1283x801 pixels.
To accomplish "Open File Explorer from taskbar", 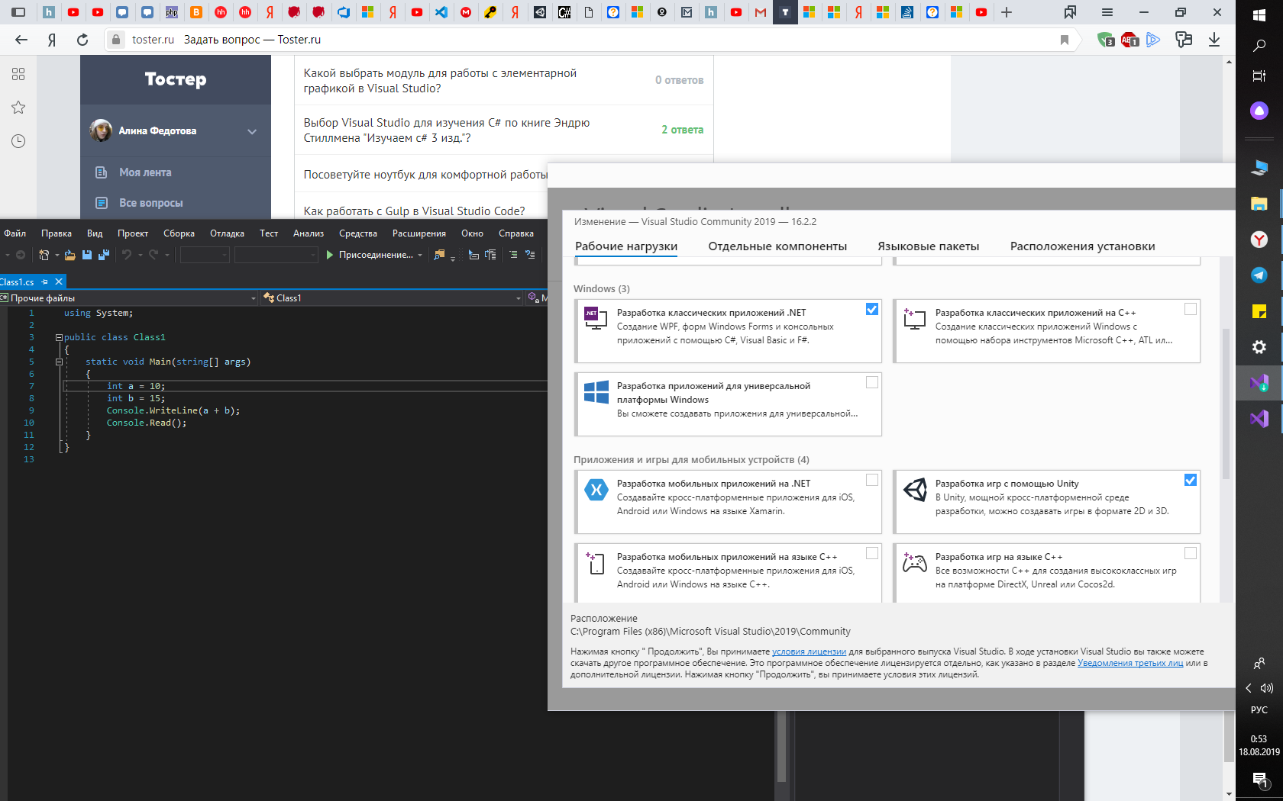I will 1259,204.
